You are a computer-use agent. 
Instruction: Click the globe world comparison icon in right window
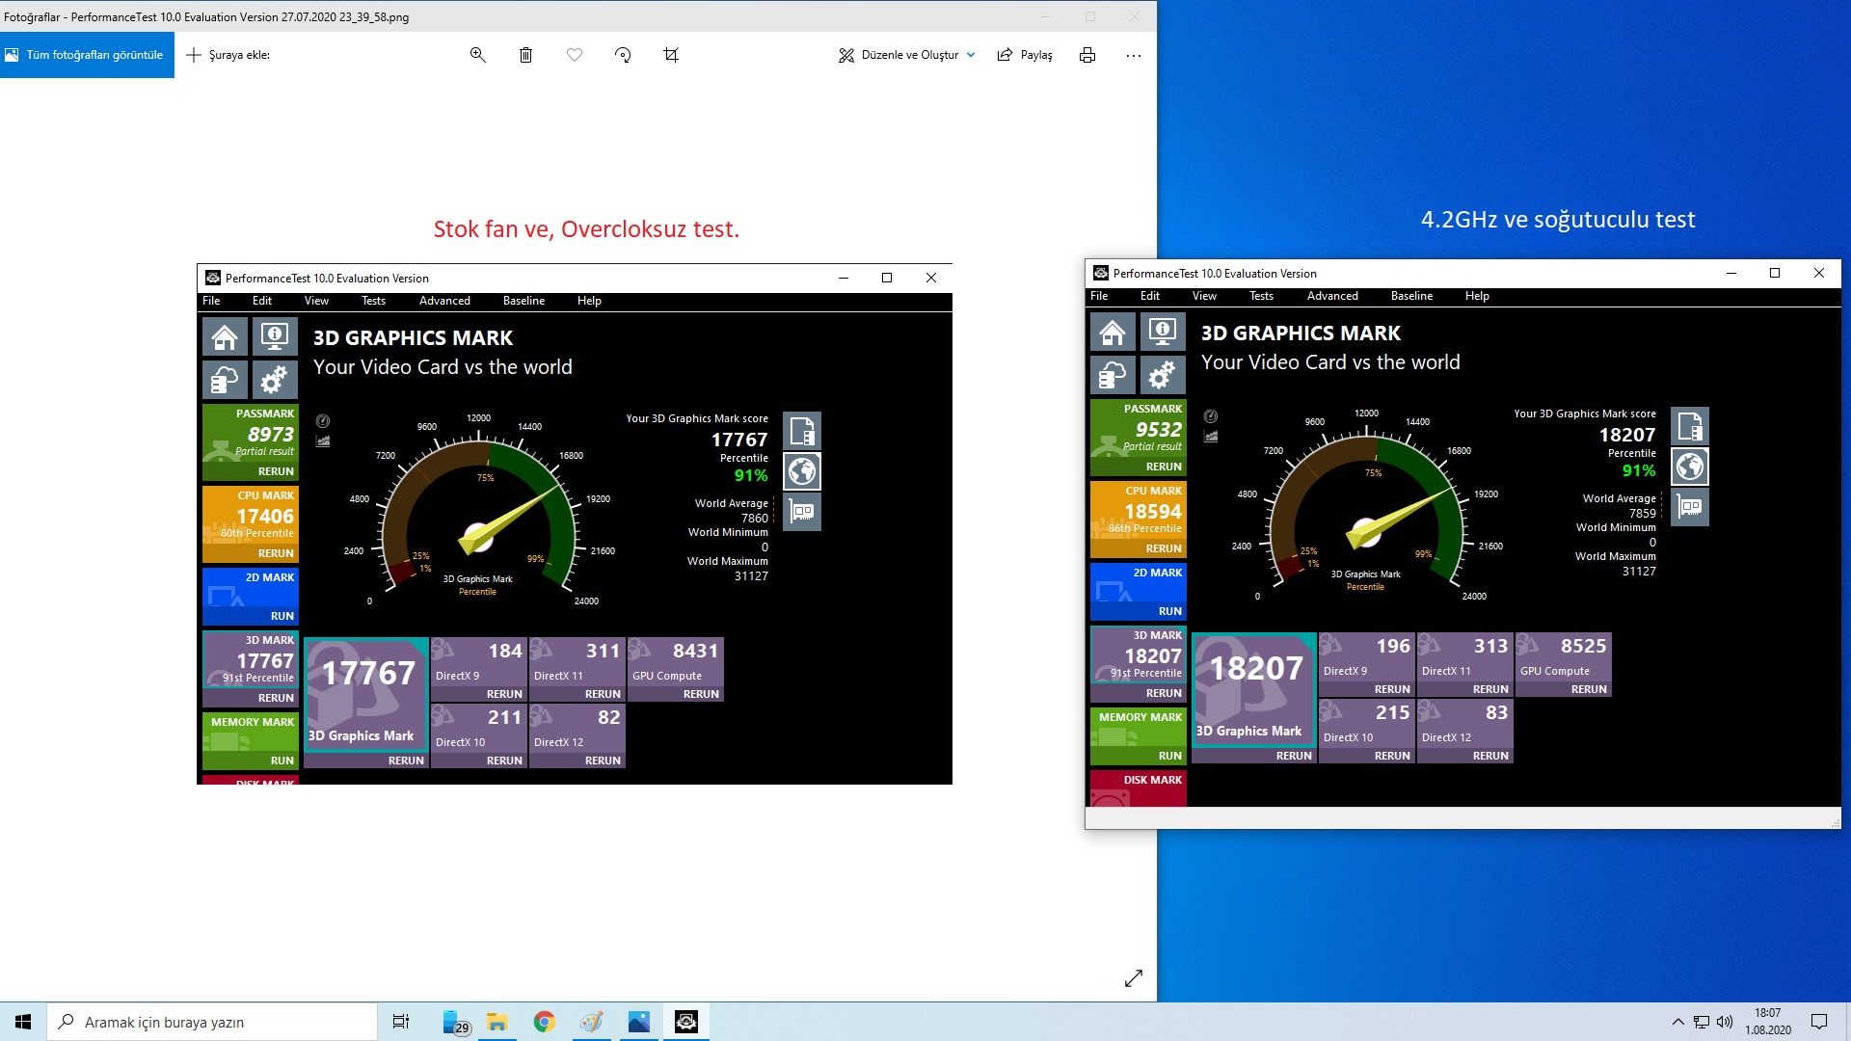(x=1689, y=467)
